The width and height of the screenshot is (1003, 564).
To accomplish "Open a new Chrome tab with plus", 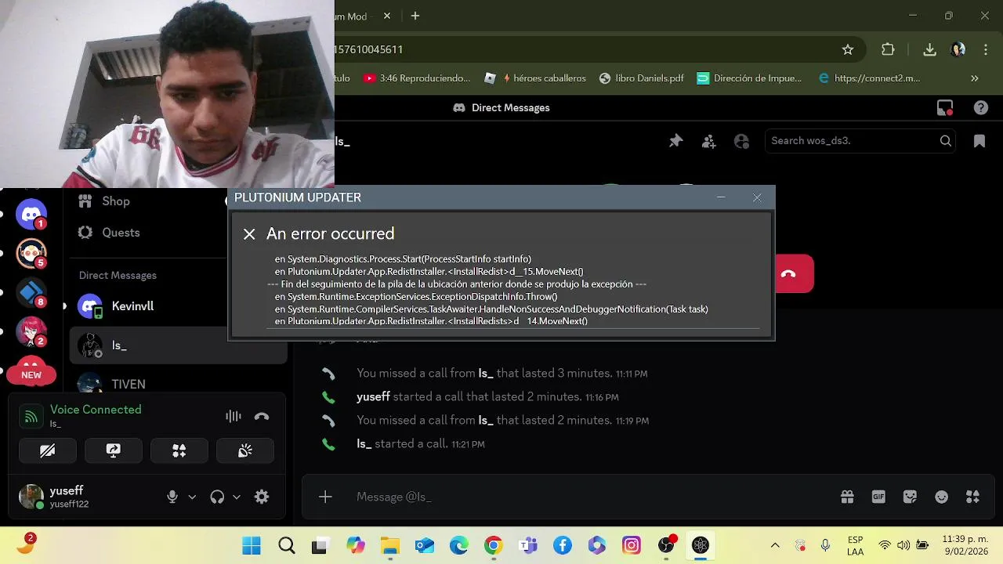I will 415,16.
